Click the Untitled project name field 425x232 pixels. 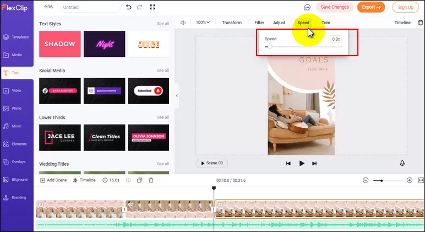point(90,7)
